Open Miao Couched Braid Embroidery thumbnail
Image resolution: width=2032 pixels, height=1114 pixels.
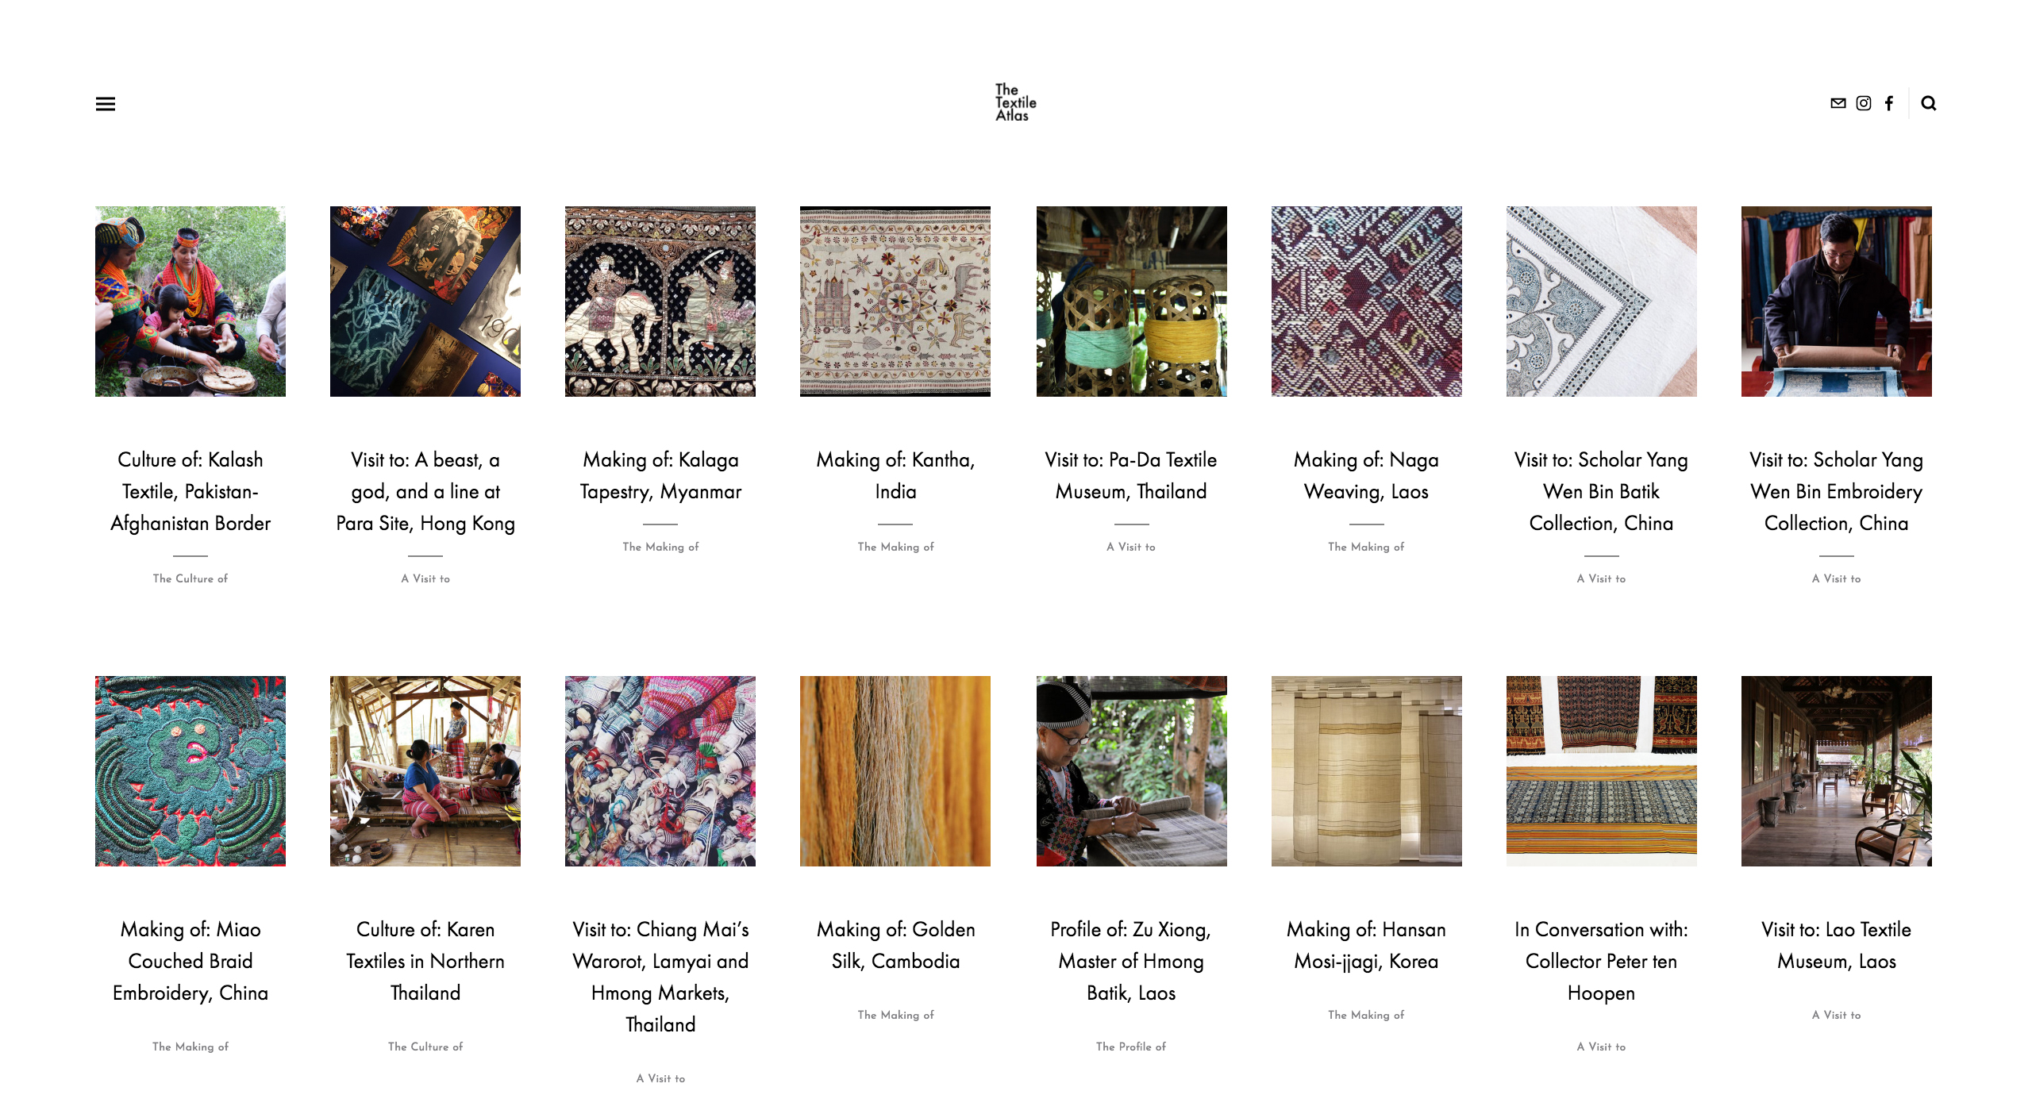pos(190,771)
